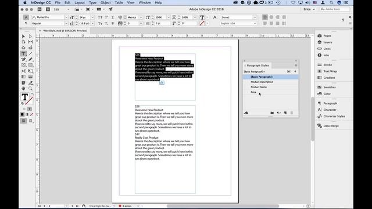Select the Selection tool arrow
Viewport: 372px width, 209px height.
click(23, 36)
